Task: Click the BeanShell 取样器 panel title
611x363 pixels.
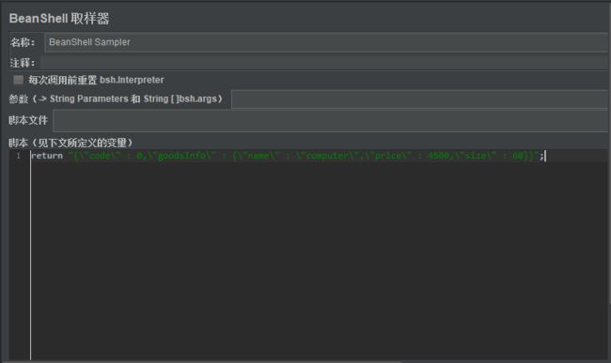Action: pyautogui.click(x=59, y=18)
